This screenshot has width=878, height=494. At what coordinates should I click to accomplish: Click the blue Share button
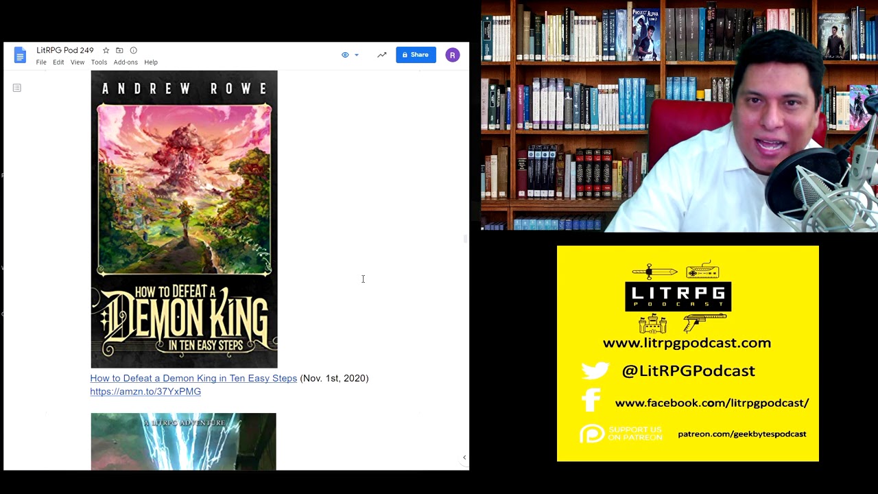416,55
